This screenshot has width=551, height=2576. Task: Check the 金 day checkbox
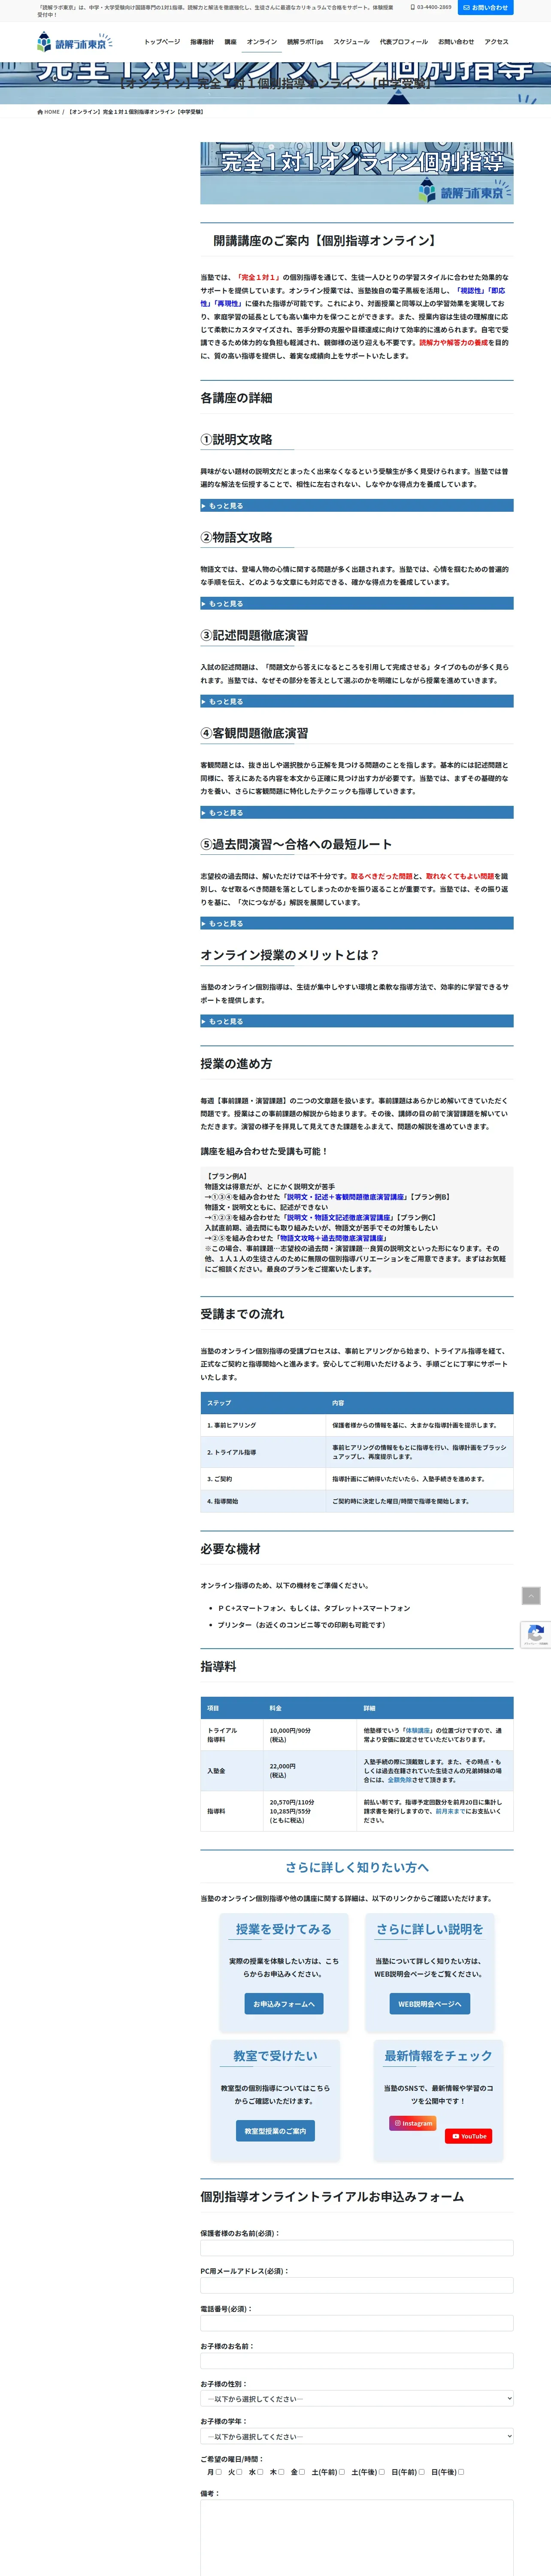[302, 2472]
